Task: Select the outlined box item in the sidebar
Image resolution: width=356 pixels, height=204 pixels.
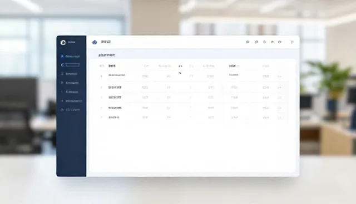Action: coord(72,65)
